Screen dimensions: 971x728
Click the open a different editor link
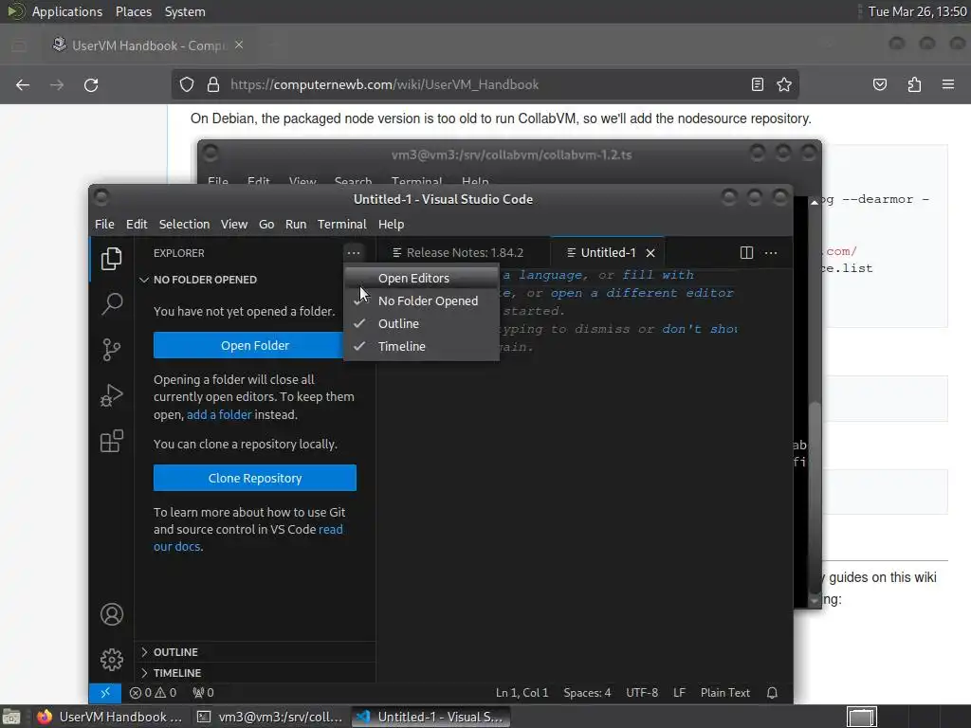coord(642,293)
